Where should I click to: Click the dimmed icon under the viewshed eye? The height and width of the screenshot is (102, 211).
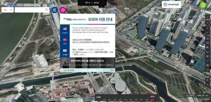click(207, 61)
